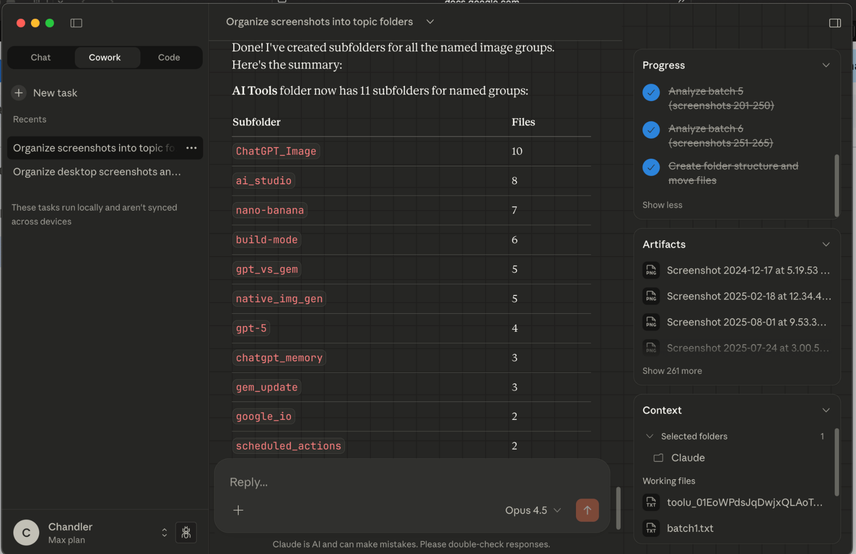Screen dimensions: 856x554
Task: Click Show 261 more artifacts link
Action: click(x=672, y=370)
